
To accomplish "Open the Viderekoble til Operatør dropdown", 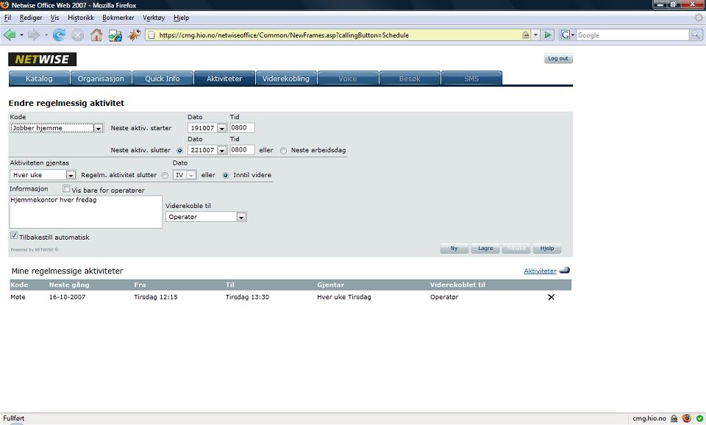I will pos(206,217).
